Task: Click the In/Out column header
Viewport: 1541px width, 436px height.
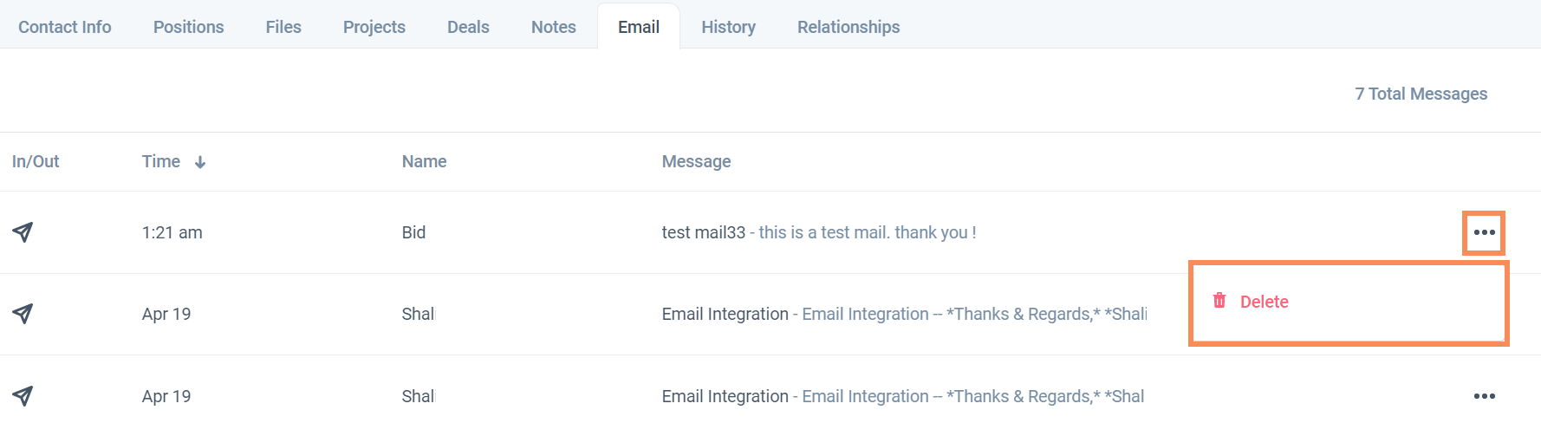Action: click(36, 161)
